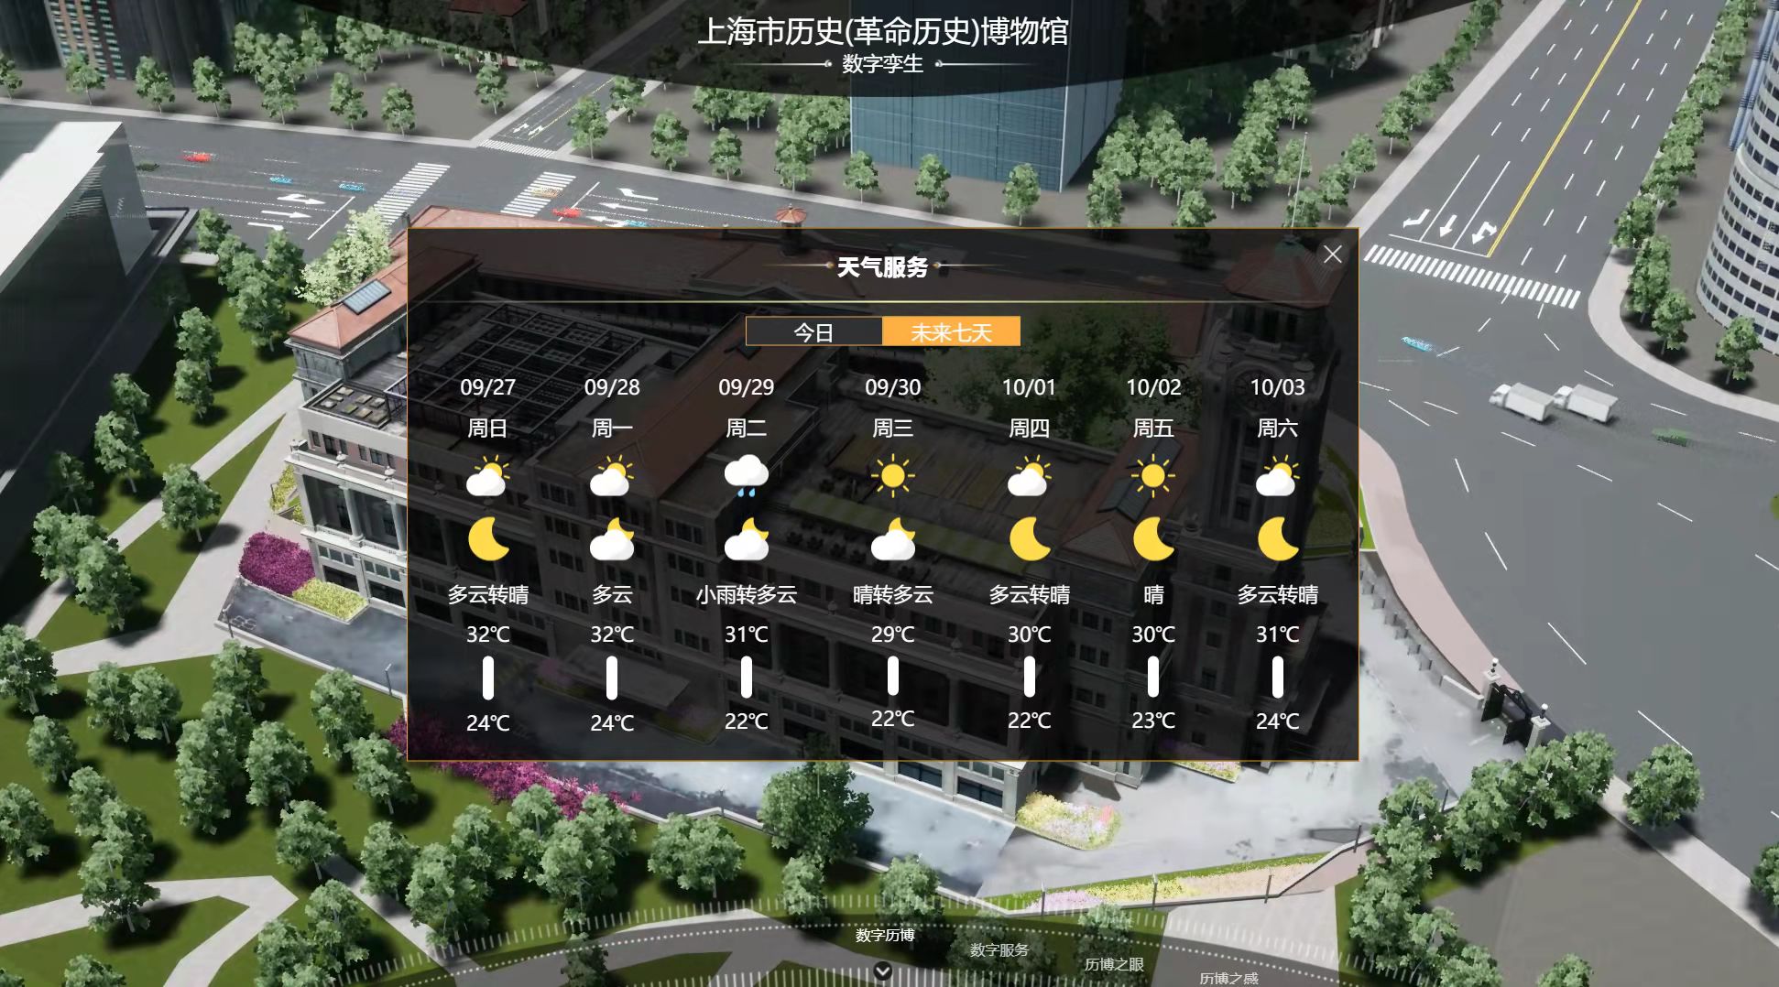Click the 09/27 temperature range bar
1779x987 pixels.
coord(488,678)
